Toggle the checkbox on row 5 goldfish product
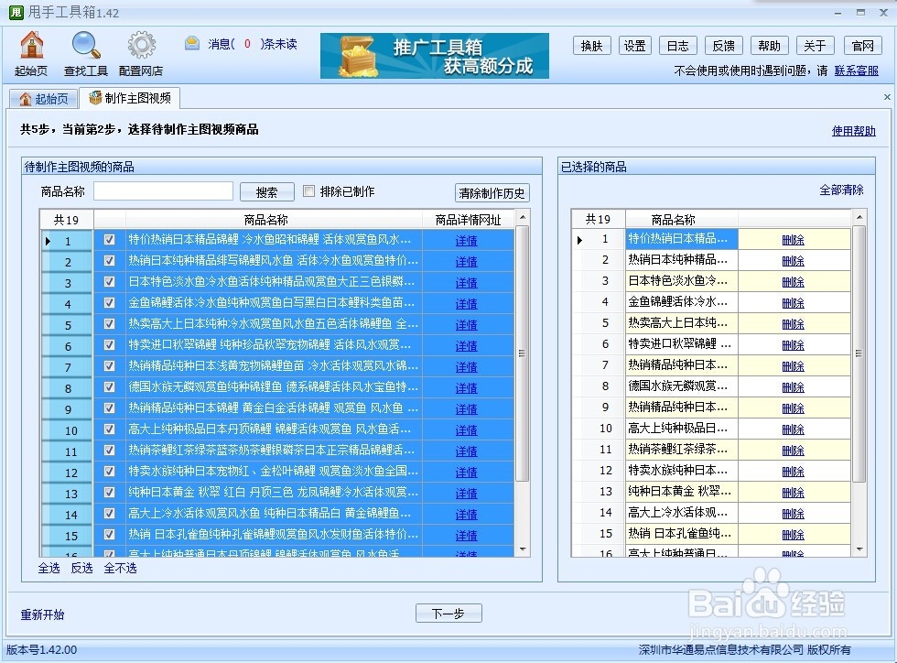 [109, 323]
